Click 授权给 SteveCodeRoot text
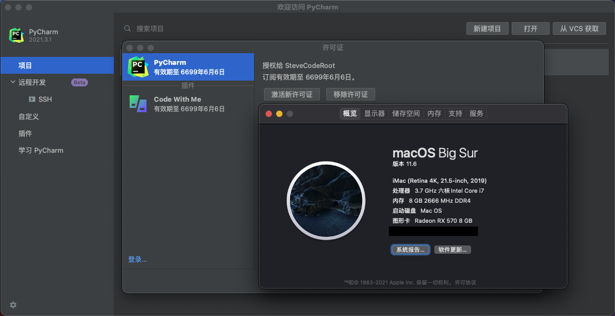Screen dimensions: 615x316 pos(298,65)
